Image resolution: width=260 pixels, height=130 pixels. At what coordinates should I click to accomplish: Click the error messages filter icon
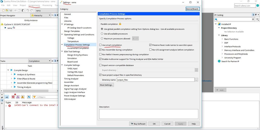coord(13,97)
